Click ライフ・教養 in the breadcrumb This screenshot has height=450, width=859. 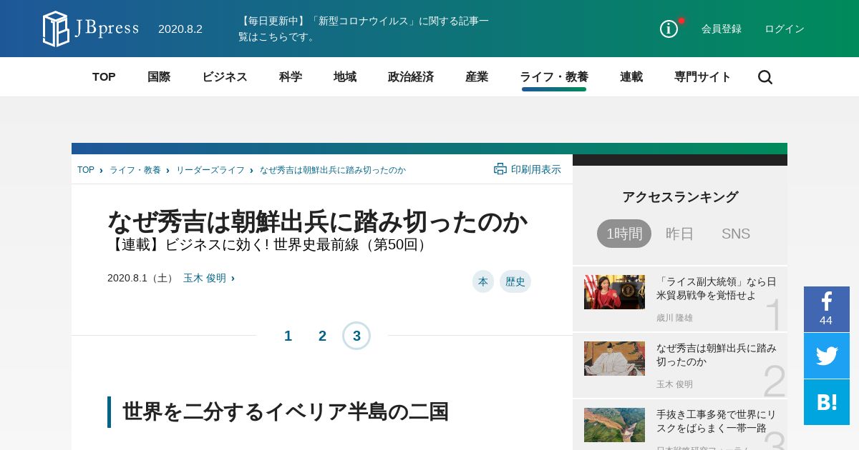[135, 170]
